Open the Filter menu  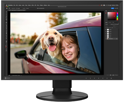[x=33, y=5]
